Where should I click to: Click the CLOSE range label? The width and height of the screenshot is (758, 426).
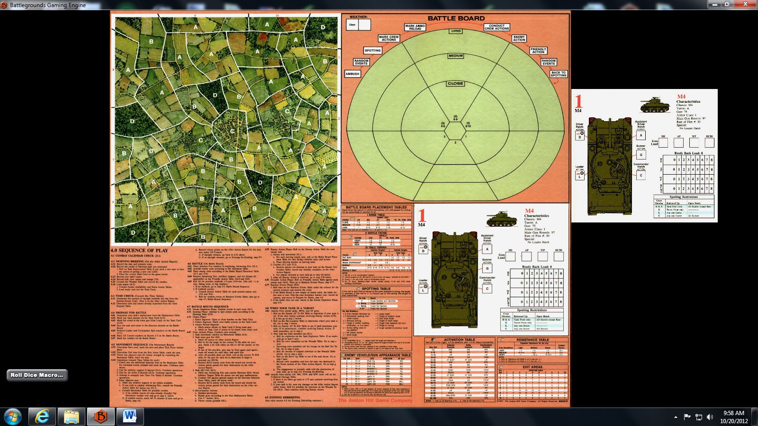(456, 83)
